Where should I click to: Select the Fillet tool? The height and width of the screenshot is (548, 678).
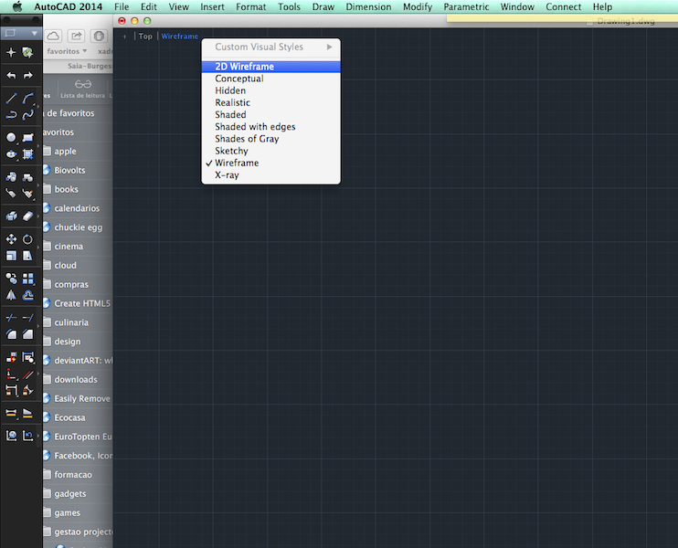(11, 334)
